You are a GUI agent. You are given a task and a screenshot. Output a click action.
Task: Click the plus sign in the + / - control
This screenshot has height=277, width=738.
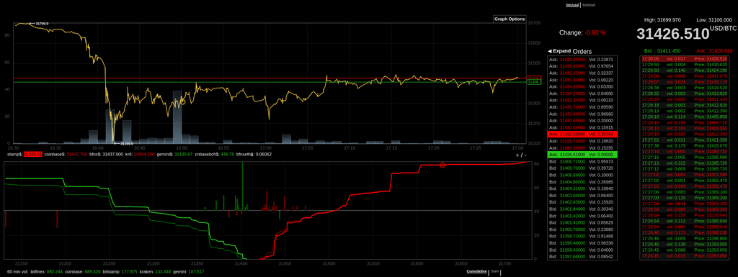517,155
